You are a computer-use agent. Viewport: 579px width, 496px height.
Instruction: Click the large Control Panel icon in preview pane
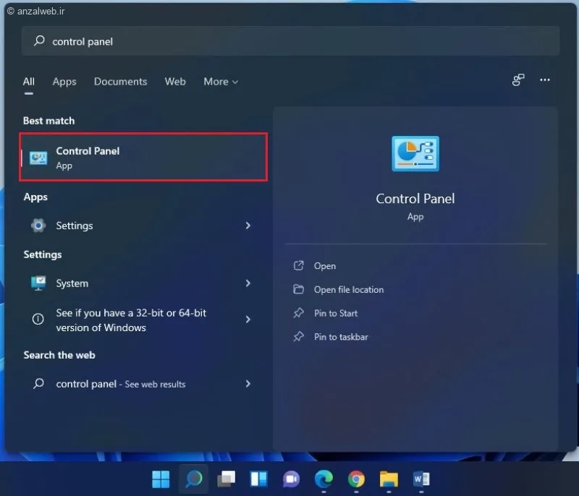click(x=415, y=153)
